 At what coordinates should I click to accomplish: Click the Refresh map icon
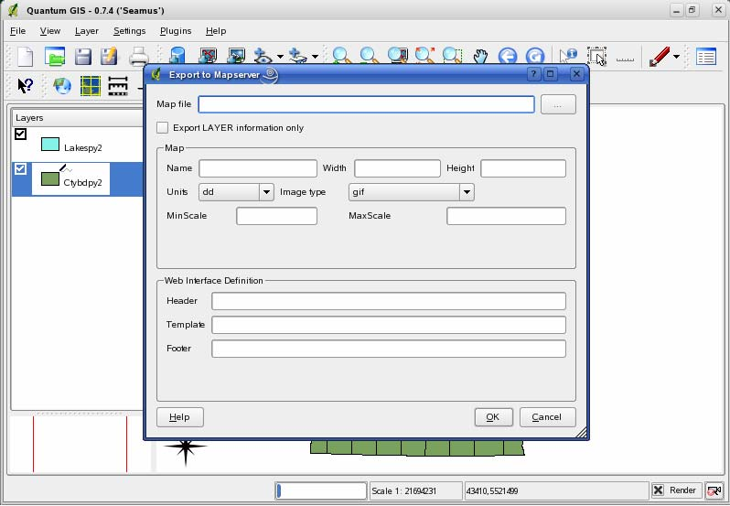(x=535, y=57)
